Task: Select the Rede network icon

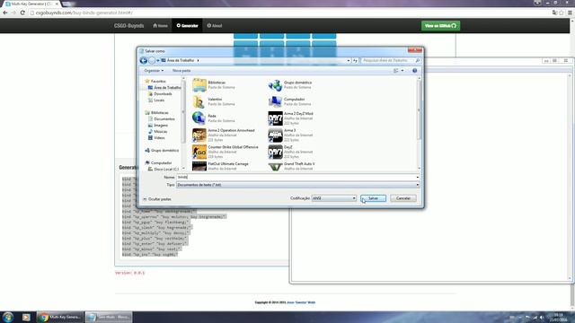Action: click(x=199, y=118)
